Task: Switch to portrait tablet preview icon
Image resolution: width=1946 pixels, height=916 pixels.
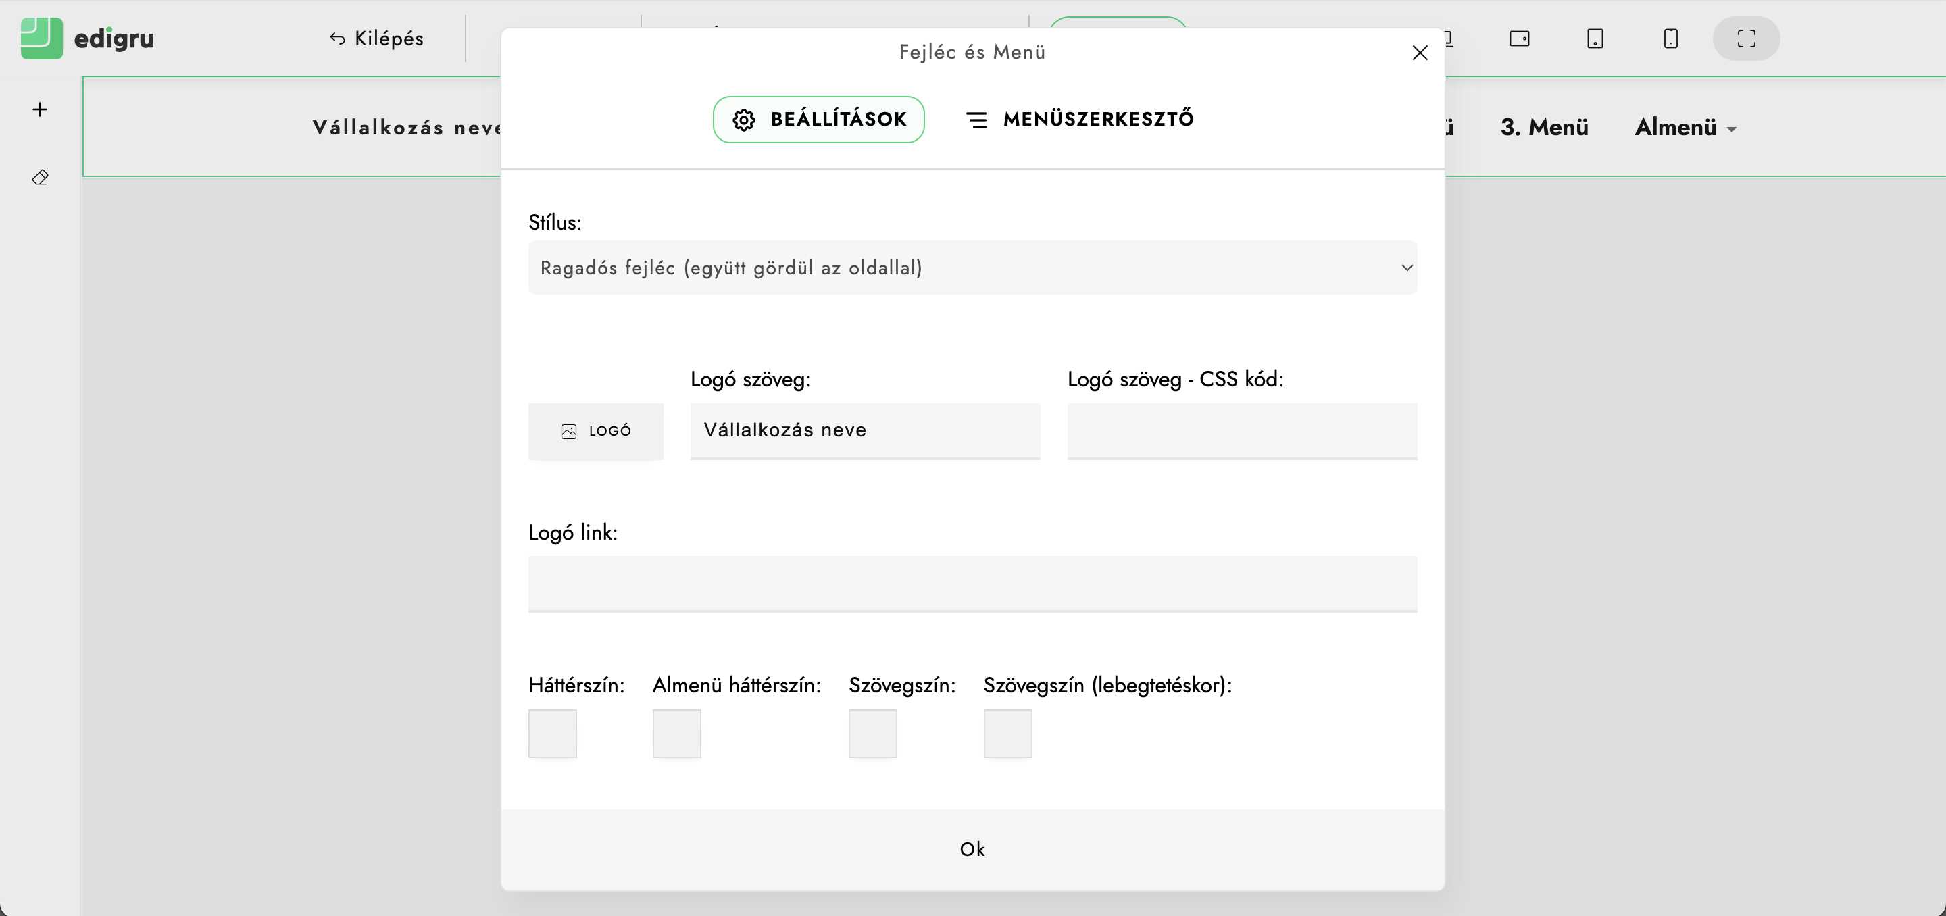Action: tap(1595, 39)
